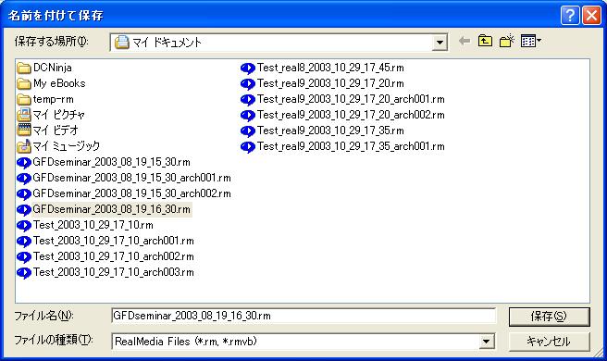Screen dimensions: 607x361
Task: Select GFDseminar_2003_08_19_15_30_arch001.rm file
Action: [x=124, y=178]
